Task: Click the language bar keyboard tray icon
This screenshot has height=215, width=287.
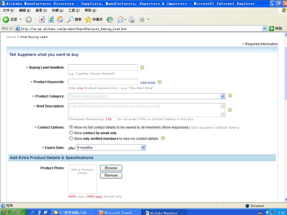Action: [260, 213]
